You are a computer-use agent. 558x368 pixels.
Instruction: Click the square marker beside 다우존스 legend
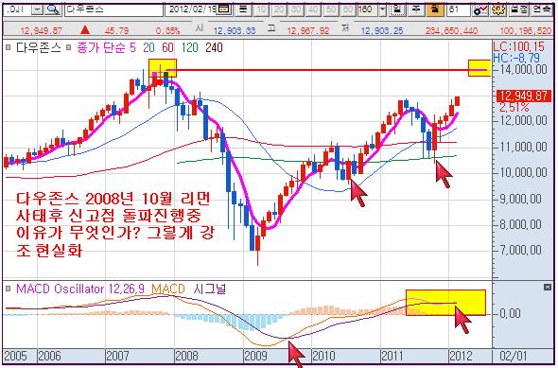[x=9, y=47]
